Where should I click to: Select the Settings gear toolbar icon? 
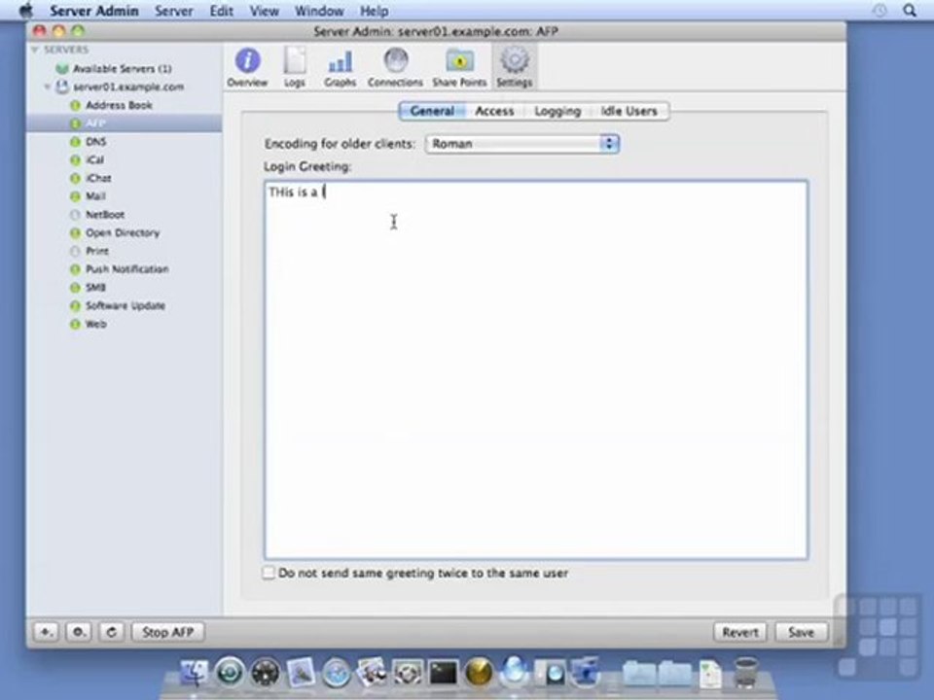(x=514, y=67)
